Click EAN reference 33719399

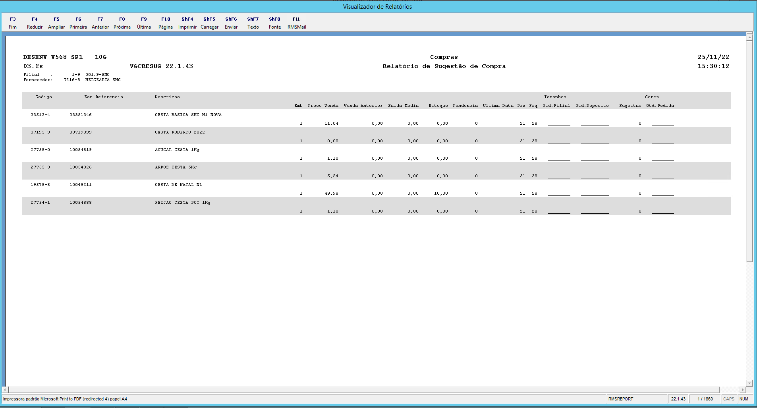click(81, 132)
